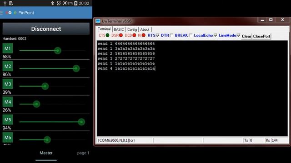Tap the airplane mode status icon

point(65,3)
